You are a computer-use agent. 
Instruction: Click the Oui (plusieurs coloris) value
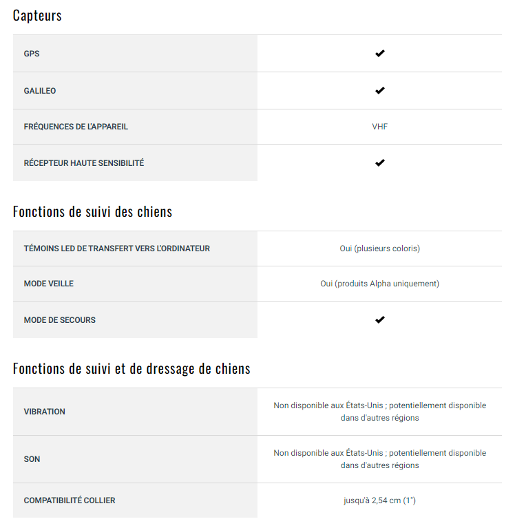click(x=379, y=249)
